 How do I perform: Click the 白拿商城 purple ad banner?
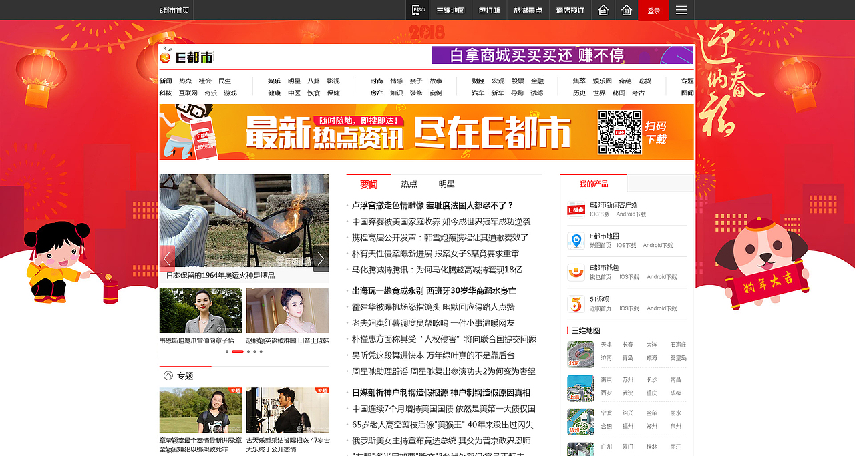tap(562, 55)
